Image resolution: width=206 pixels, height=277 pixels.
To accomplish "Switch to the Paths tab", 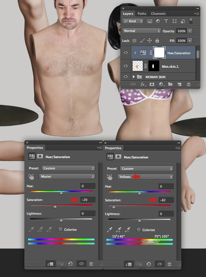I will [142, 14].
